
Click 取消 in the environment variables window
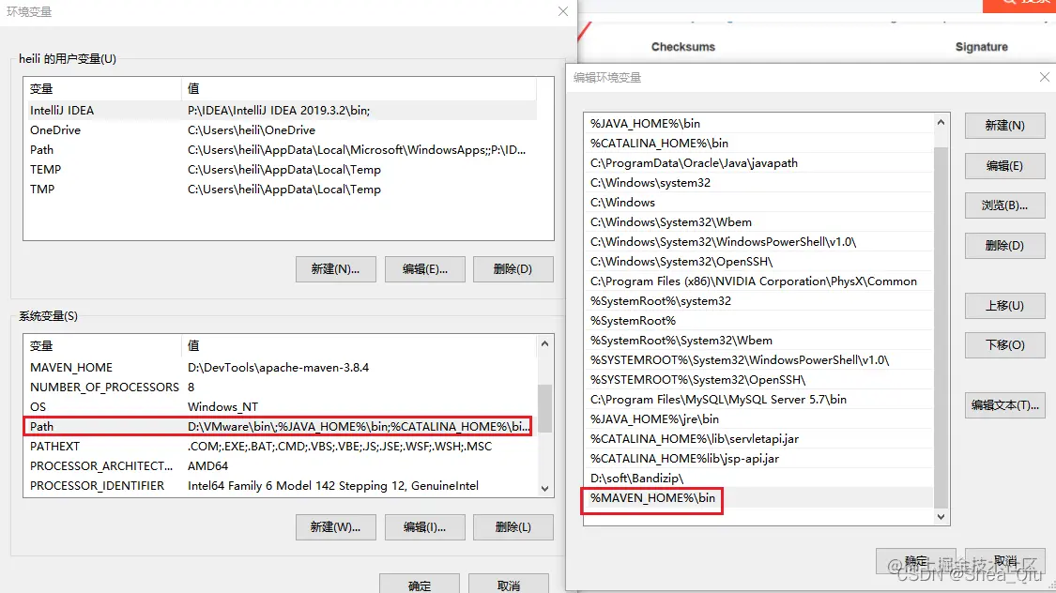509,585
